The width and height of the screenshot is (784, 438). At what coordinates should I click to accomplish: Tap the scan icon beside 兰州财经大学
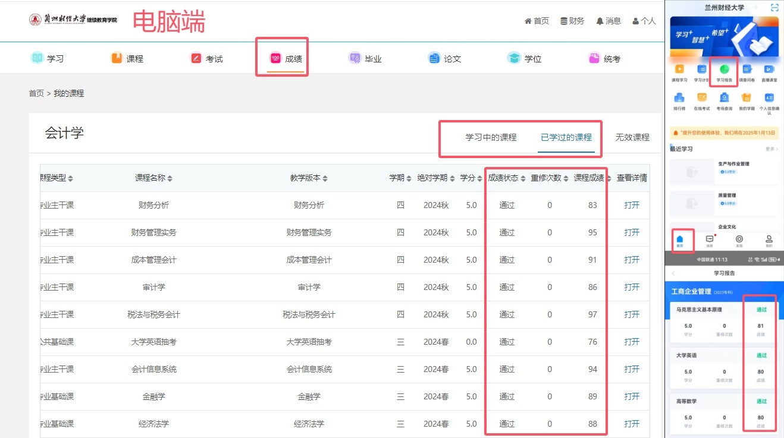[x=774, y=8]
